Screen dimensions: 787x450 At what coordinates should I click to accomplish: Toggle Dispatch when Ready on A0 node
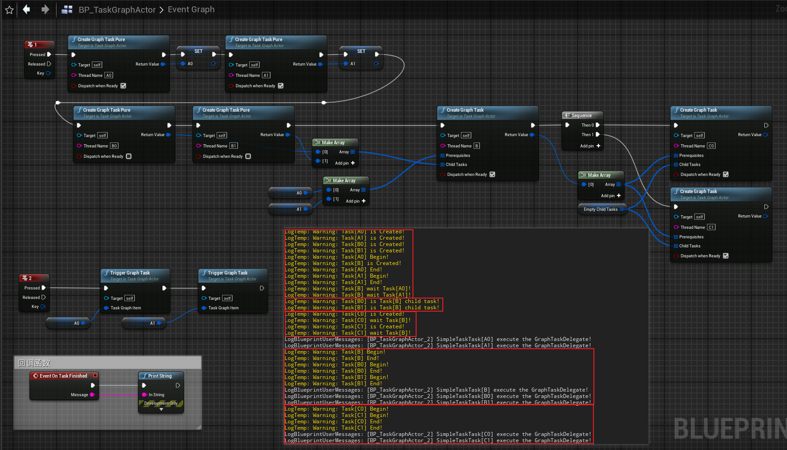[x=123, y=86]
